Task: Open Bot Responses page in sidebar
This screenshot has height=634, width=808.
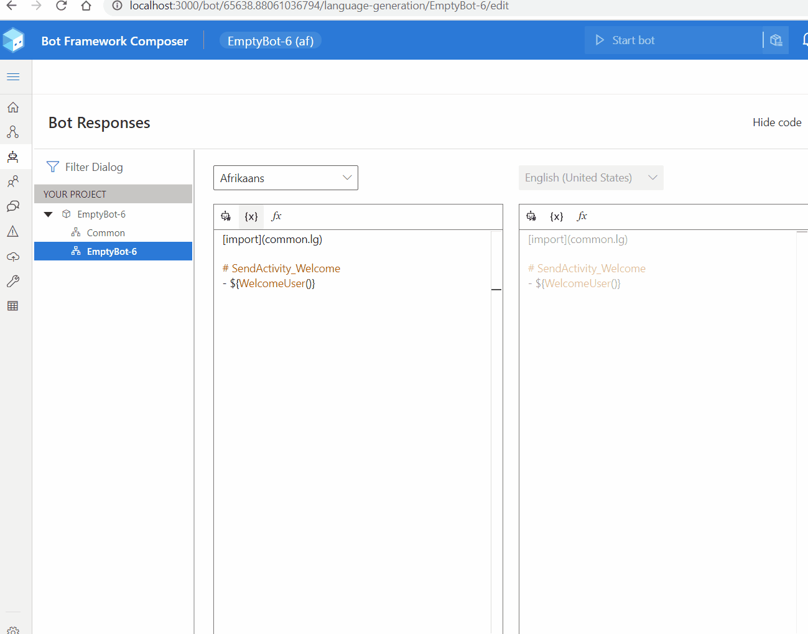Action: (x=13, y=157)
